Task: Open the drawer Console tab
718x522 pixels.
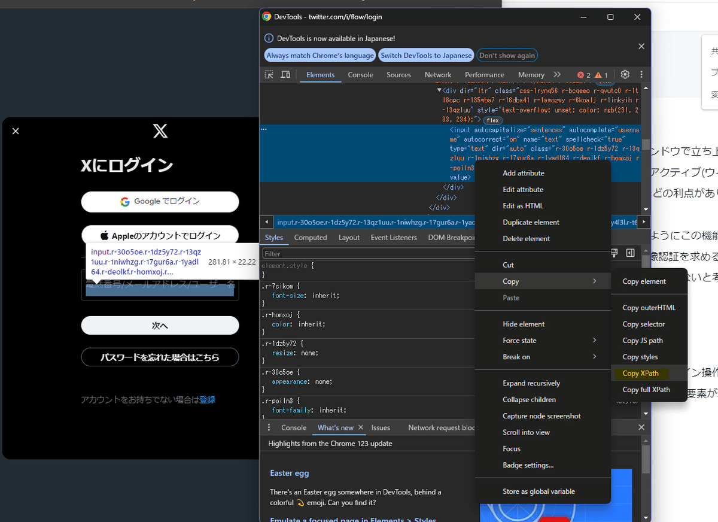Action: tap(294, 427)
